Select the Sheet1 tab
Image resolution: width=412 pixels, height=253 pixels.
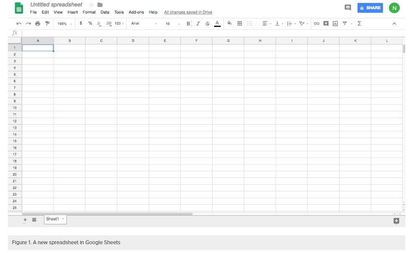coord(53,219)
